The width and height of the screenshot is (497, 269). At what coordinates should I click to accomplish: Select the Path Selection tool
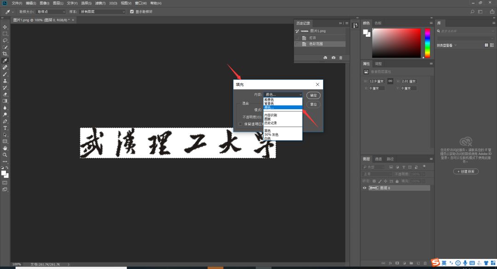click(x=5, y=135)
